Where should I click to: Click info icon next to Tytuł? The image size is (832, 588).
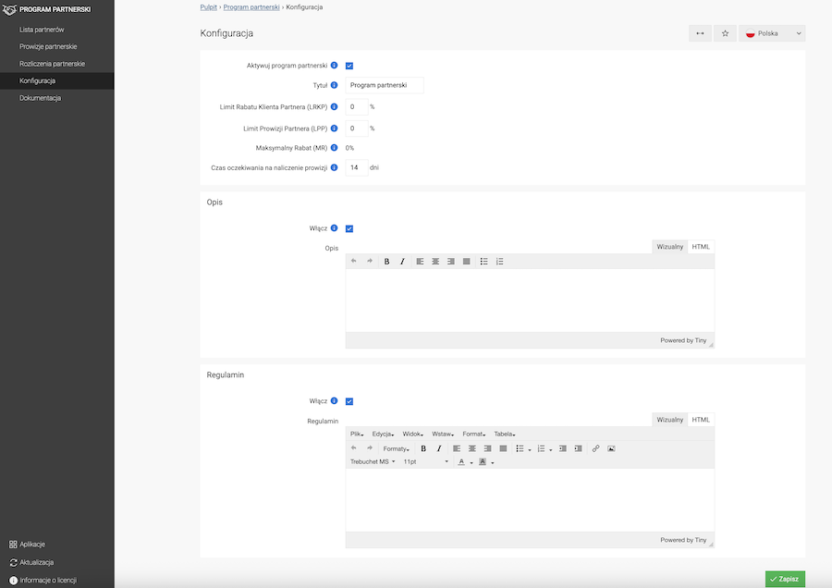335,85
